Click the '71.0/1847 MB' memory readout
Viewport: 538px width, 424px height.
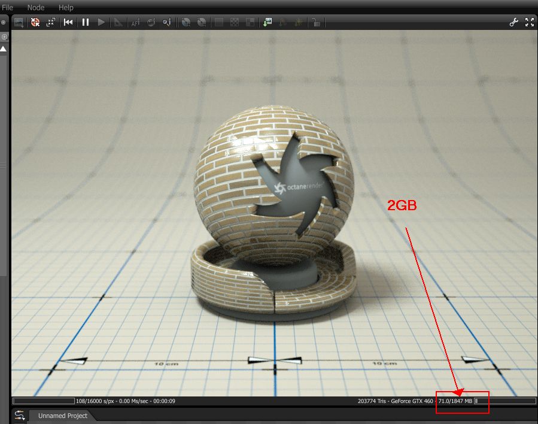455,401
